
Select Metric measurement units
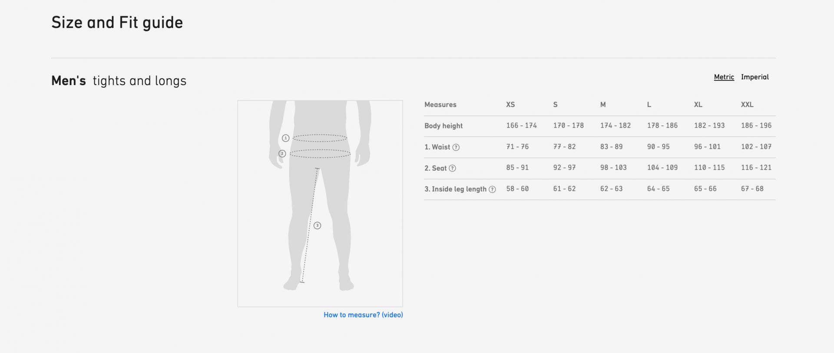pos(724,77)
